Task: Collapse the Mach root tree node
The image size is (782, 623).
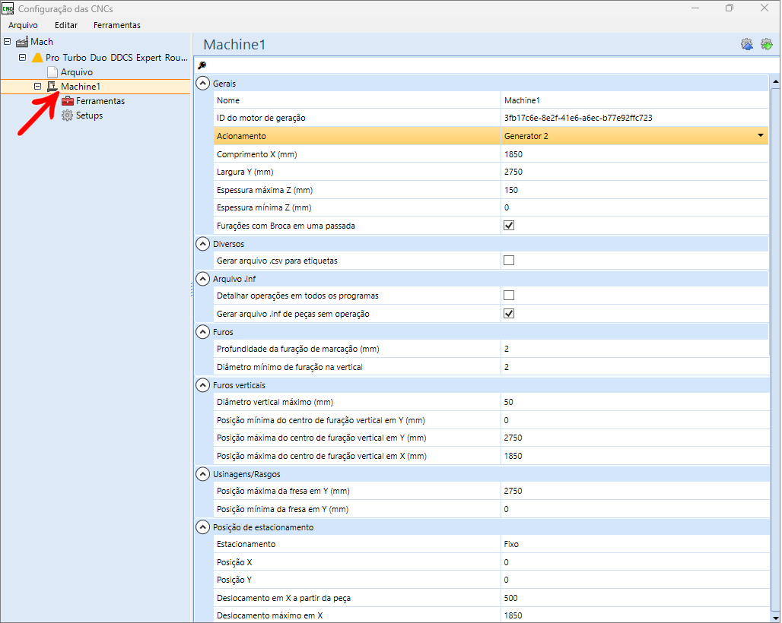Action: point(7,41)
